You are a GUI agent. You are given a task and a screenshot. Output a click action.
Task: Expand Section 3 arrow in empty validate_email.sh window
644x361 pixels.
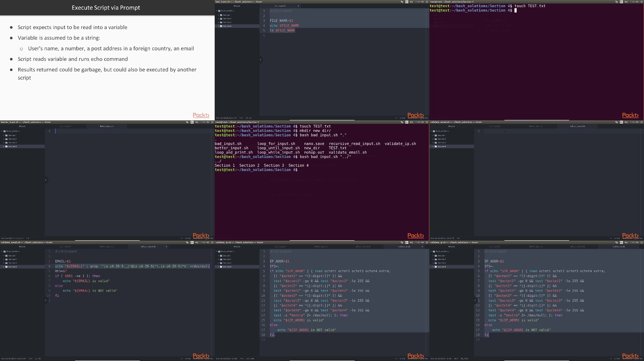click(433, 142)
